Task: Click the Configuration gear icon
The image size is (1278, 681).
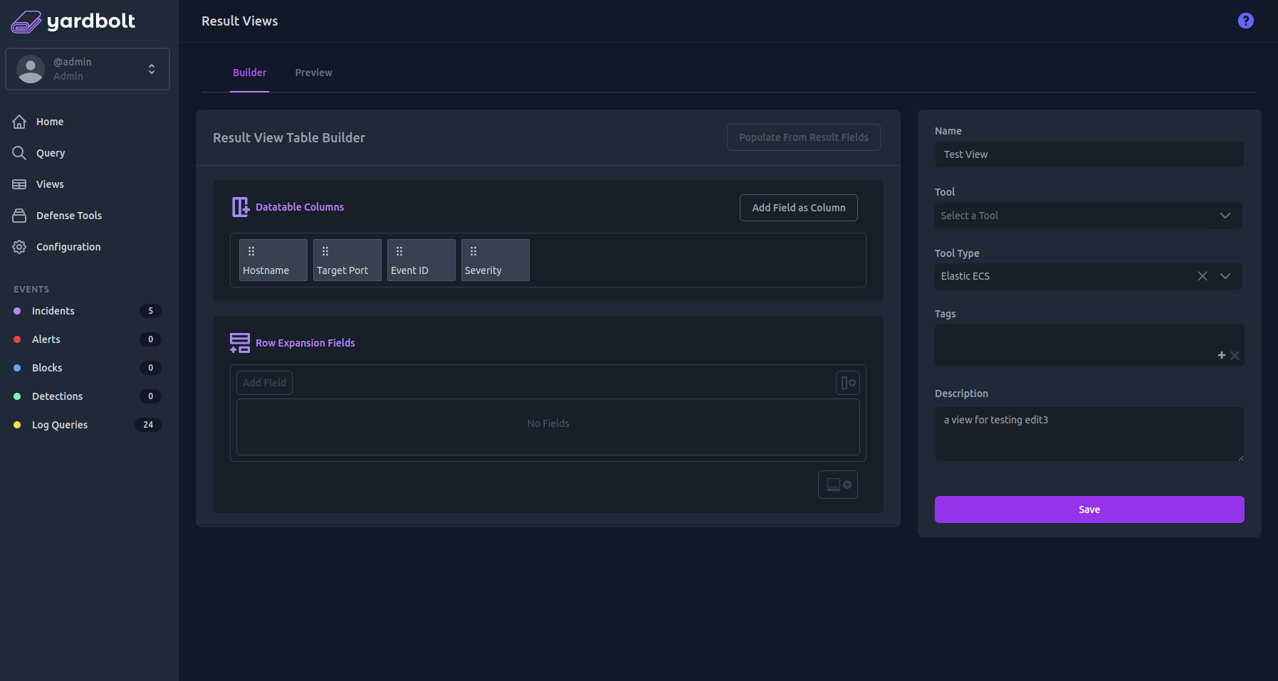Action: 19,247
